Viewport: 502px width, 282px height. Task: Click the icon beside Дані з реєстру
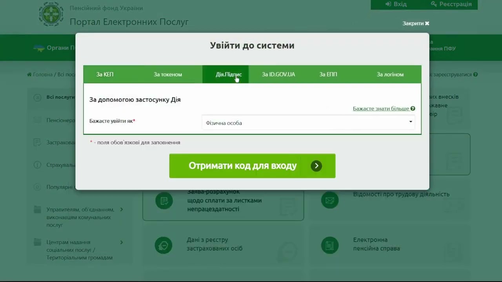tap(163, 245)
